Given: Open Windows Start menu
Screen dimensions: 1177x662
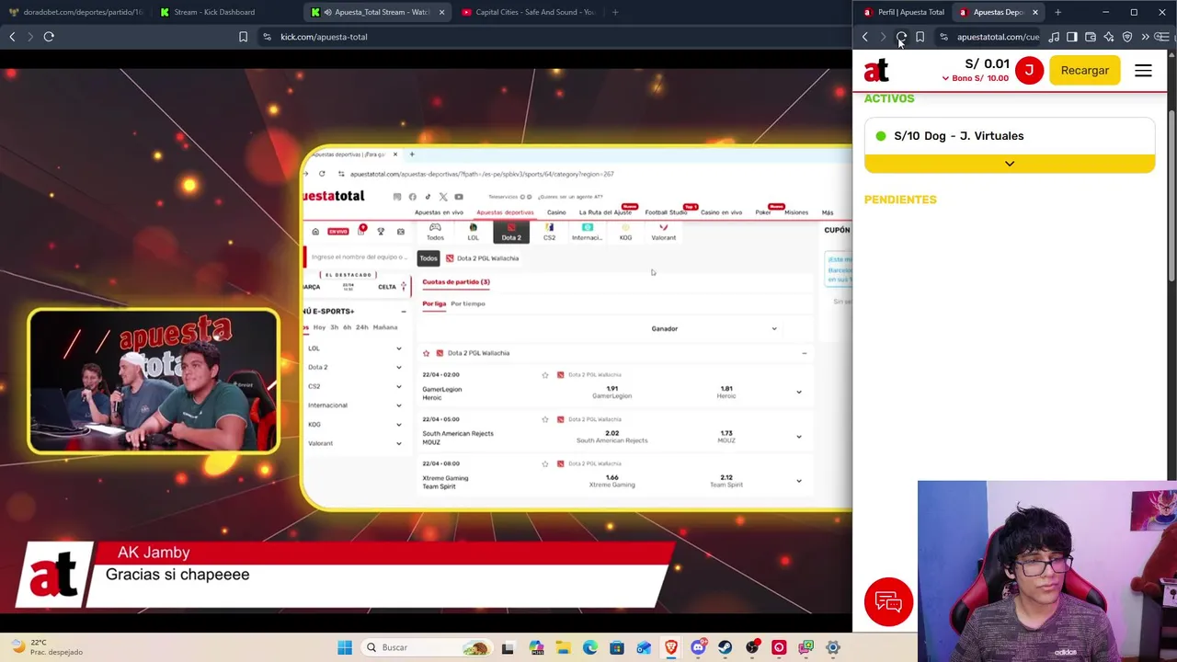Looking at the screenshot, I should tap(345, 647).
